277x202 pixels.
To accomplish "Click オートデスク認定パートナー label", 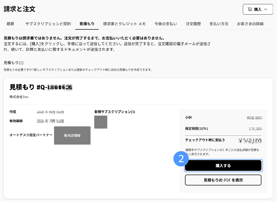I will click(x=31, y=135).
